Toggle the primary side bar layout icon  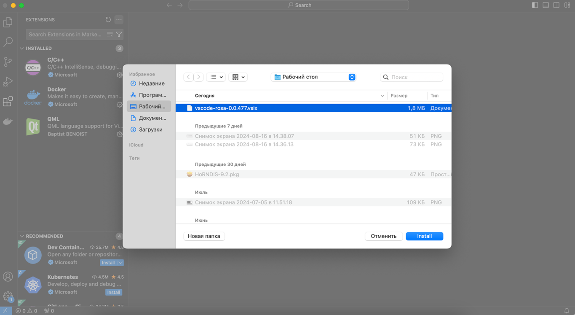pyautogui.click(x=535, y=5)
